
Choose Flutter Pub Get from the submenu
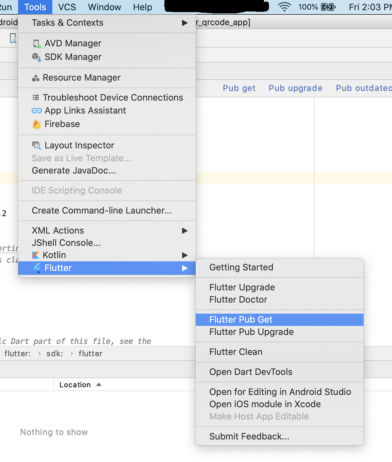(280, 320)
